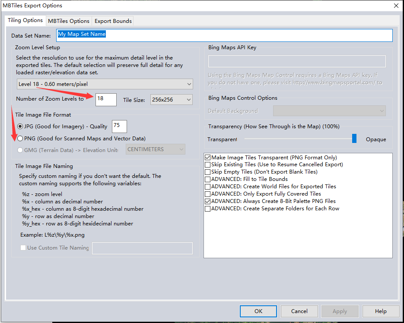The width and height of the screenshot is (404, 323).
Task: Toggle Create World Files for Exported Tiles
Action: [208, 187]
